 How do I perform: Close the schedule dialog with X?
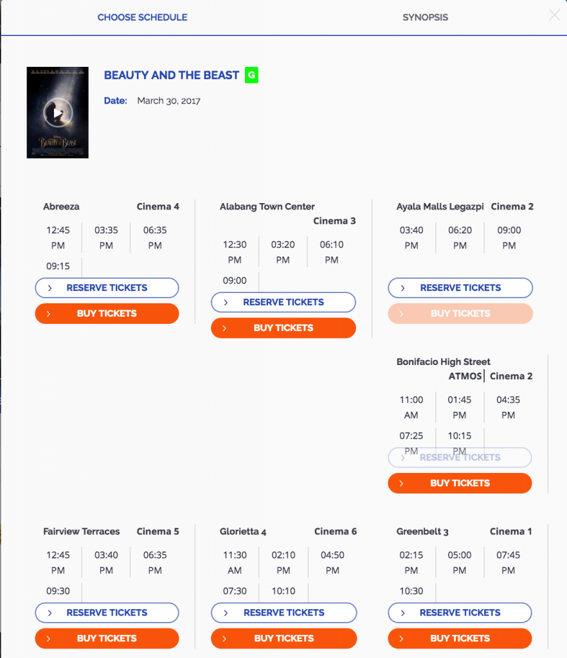coord(554,15)
